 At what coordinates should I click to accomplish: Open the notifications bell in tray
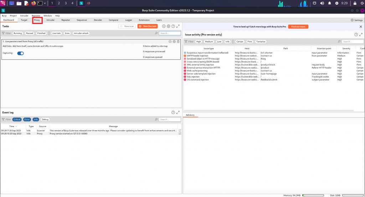[329, 3]
